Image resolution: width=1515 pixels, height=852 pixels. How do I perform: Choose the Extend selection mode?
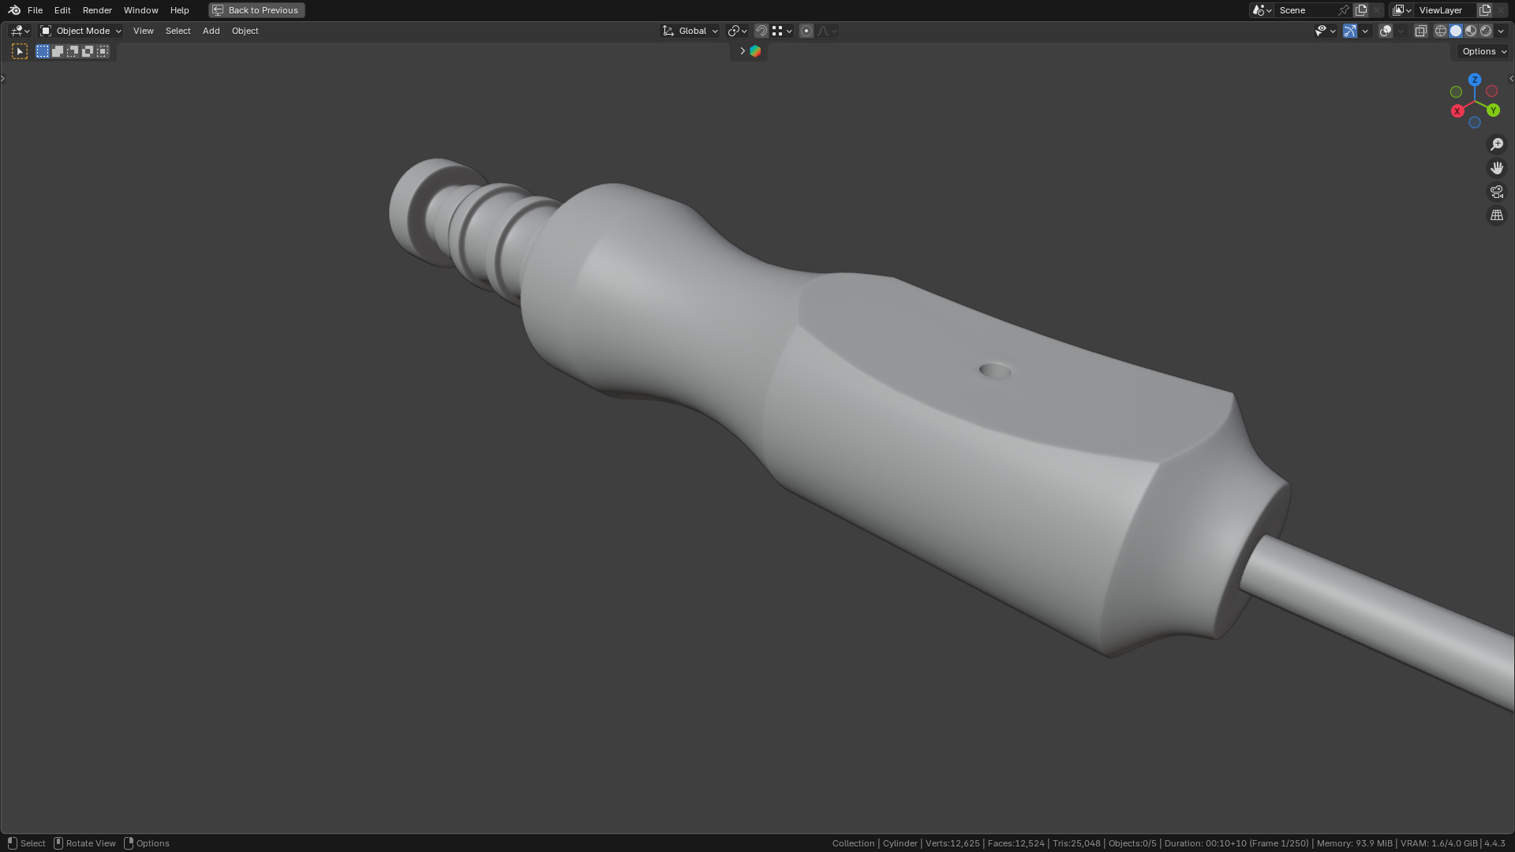58,51
